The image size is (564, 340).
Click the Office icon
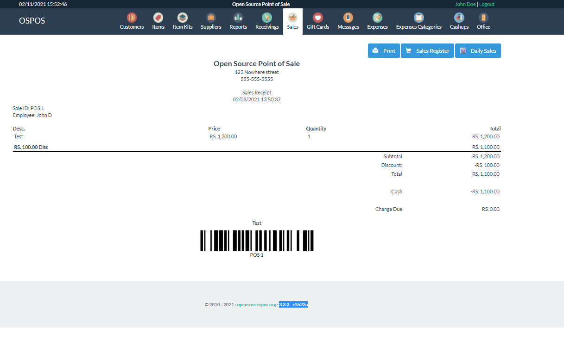pyautogui.click(x=483, y=20)
